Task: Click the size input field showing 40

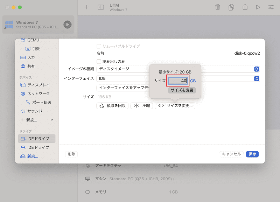Action: click(x=178, y=81)
